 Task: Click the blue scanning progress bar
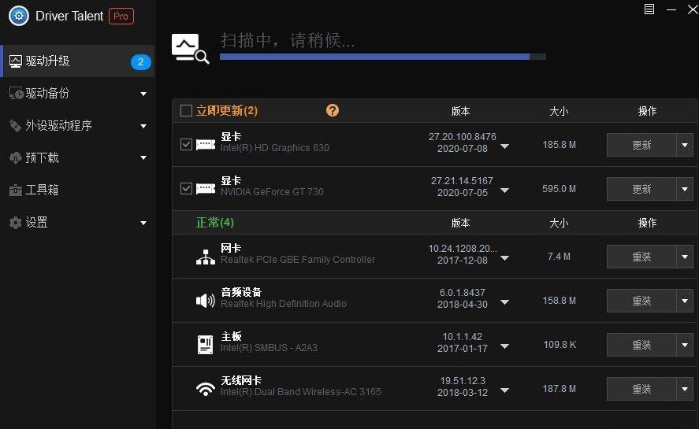pos(382,57)
